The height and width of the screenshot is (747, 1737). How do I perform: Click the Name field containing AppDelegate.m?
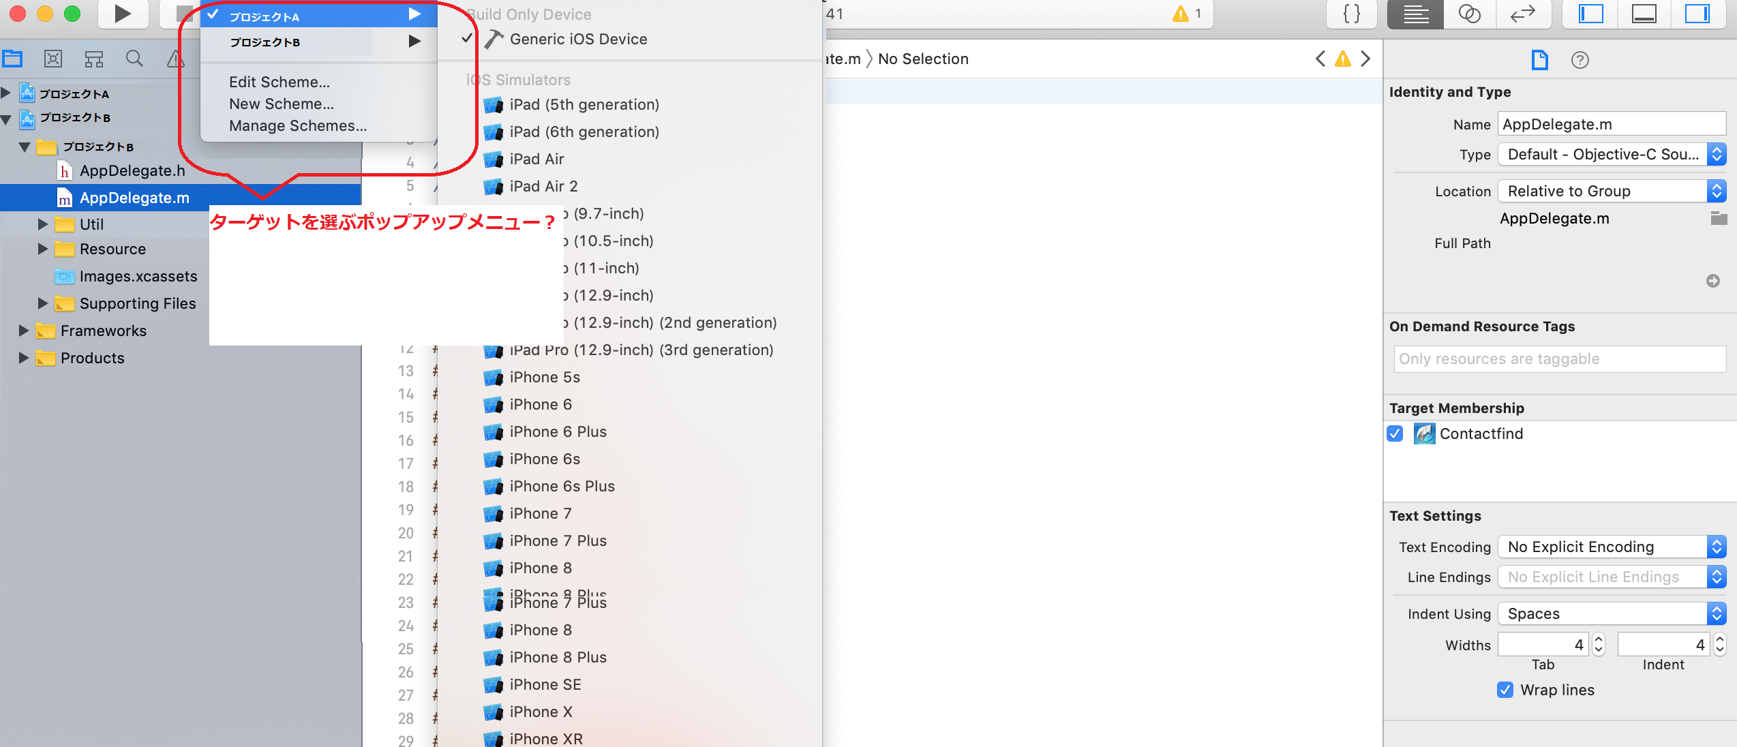point(1612,124)
